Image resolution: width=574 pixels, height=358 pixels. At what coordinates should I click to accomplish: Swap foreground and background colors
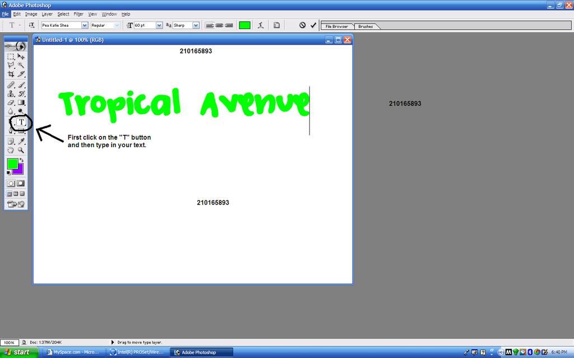[x=22, y=161]
